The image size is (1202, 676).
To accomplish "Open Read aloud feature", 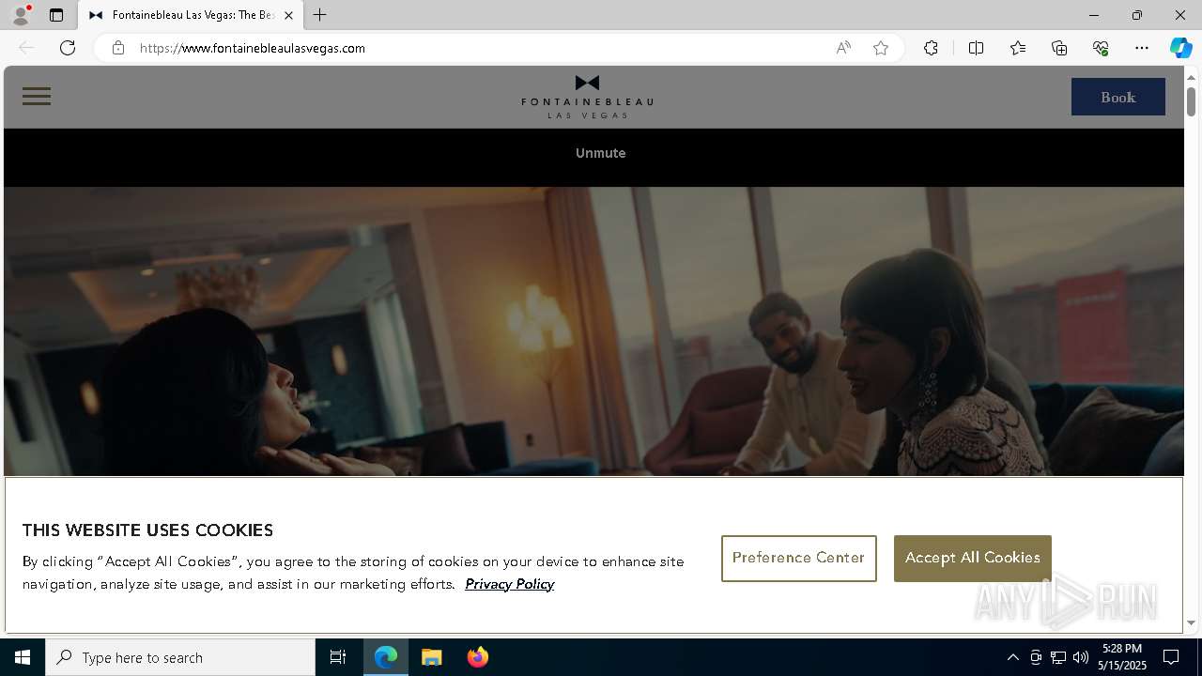I will tap(843, 48).
